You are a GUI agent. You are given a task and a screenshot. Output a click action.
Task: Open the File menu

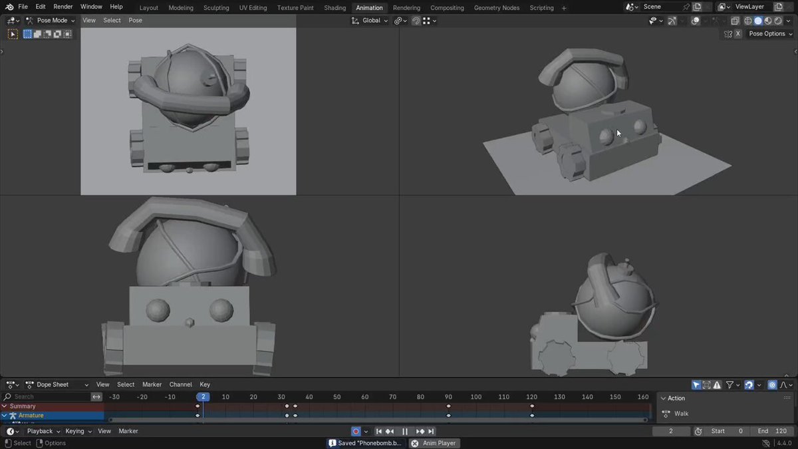[23, 7]
